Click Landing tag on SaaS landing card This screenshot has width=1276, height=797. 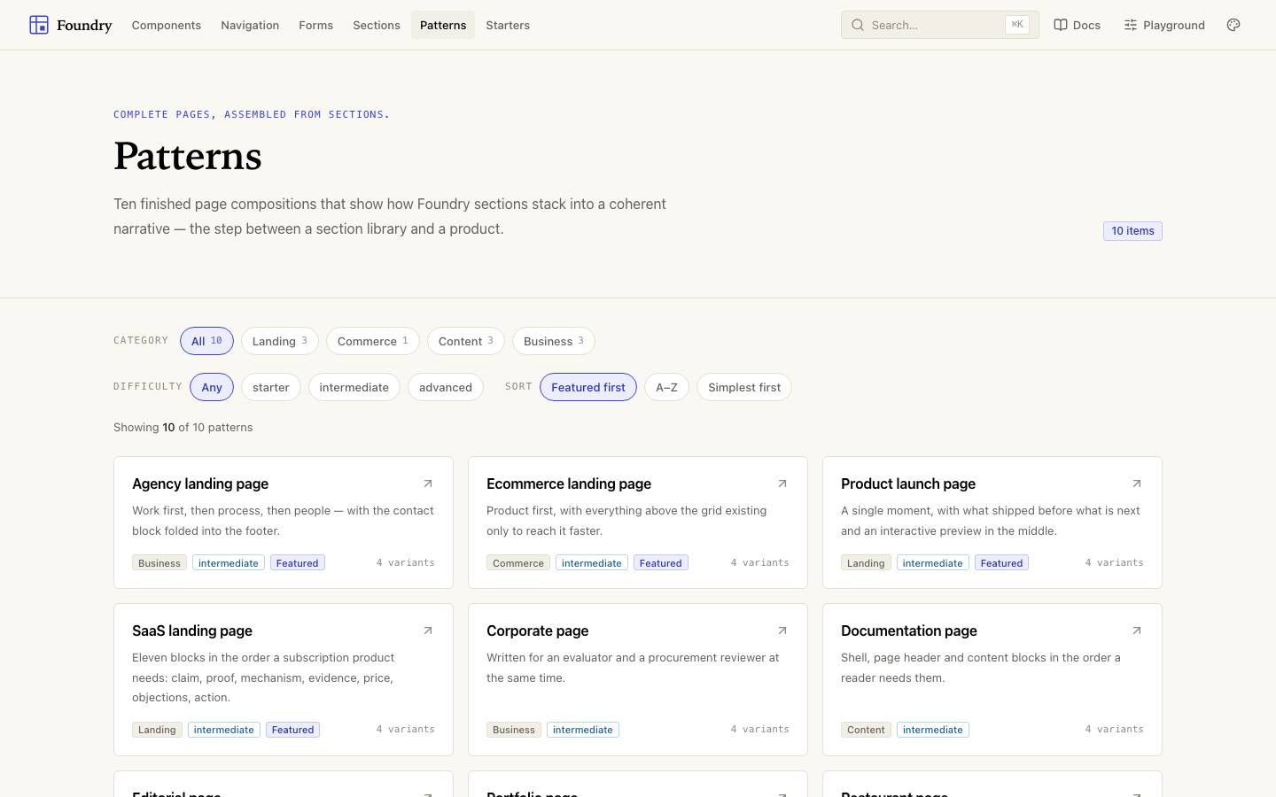(157, 730)
